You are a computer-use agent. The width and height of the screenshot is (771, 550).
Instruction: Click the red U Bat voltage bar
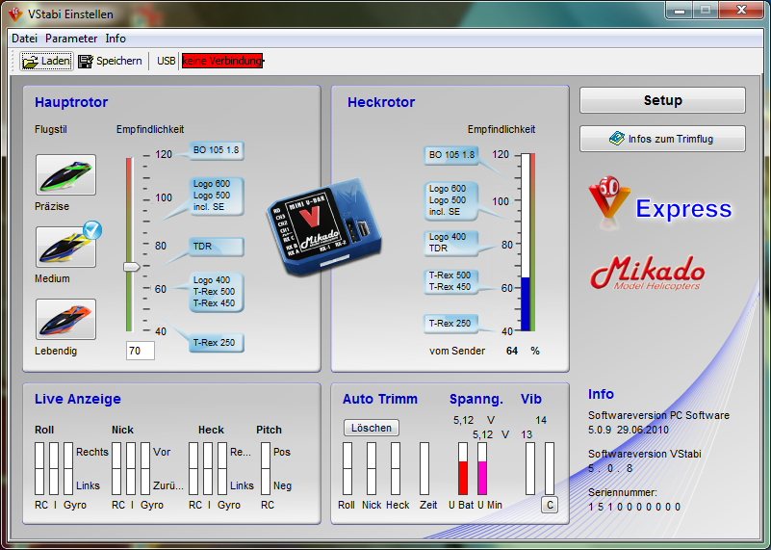(463, 468)
